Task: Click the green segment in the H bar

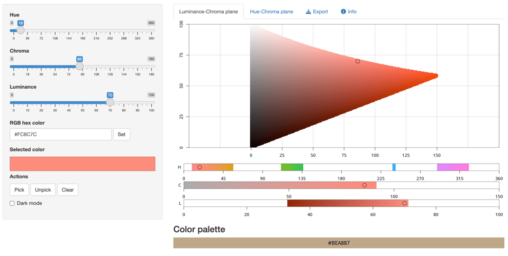Action: [292, 167]
